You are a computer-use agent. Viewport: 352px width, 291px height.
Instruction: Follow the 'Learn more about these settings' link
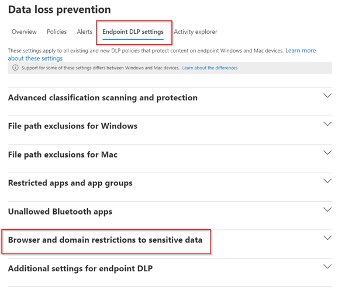pyautogui.click(x=35, y=58)
